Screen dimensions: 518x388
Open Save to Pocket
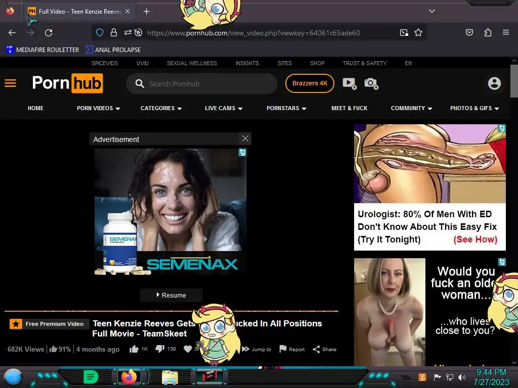click(x=469, y=32)
